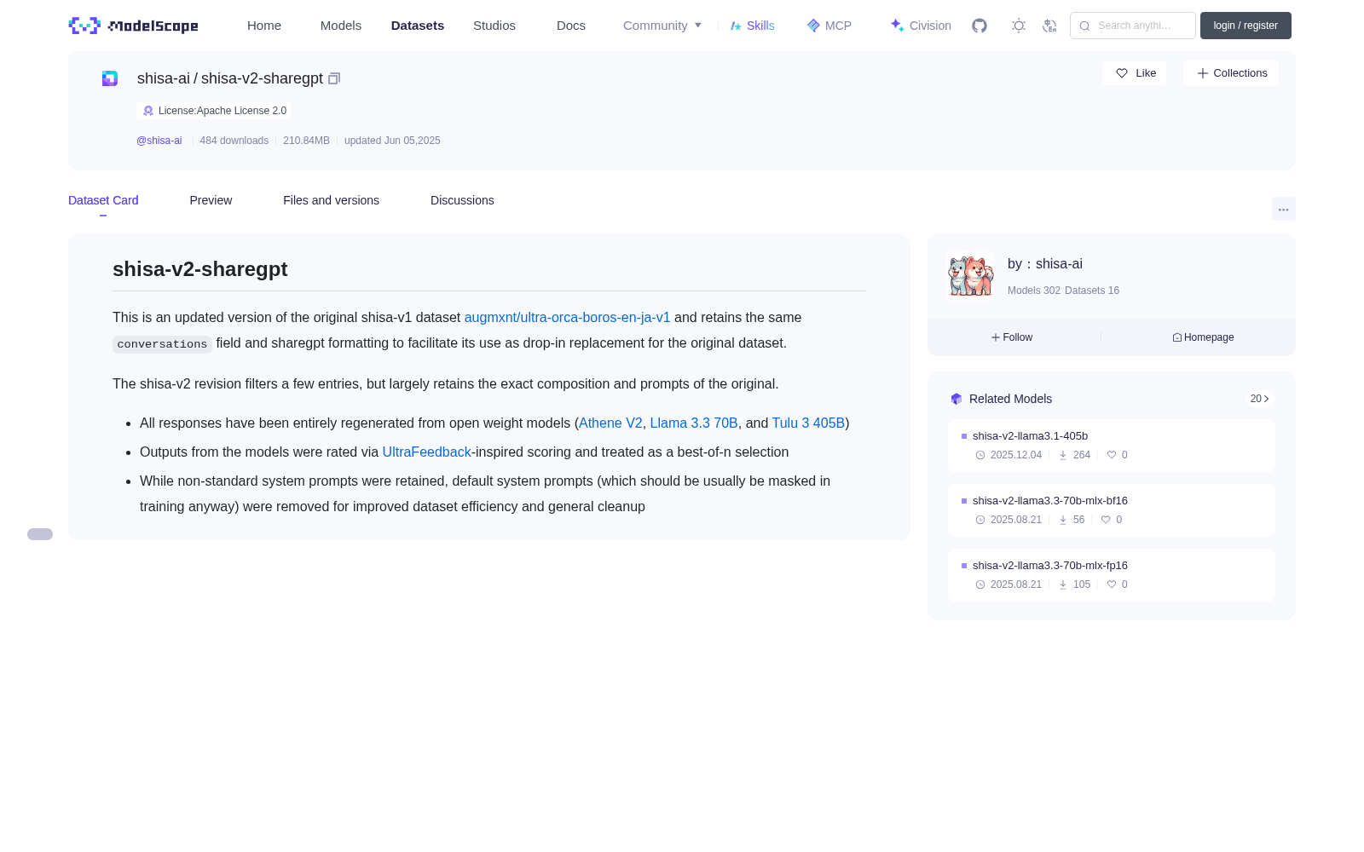Click the ModelScope logo
The width and height of the screenshot is (1364, 852).
click(x=133, y=26)
